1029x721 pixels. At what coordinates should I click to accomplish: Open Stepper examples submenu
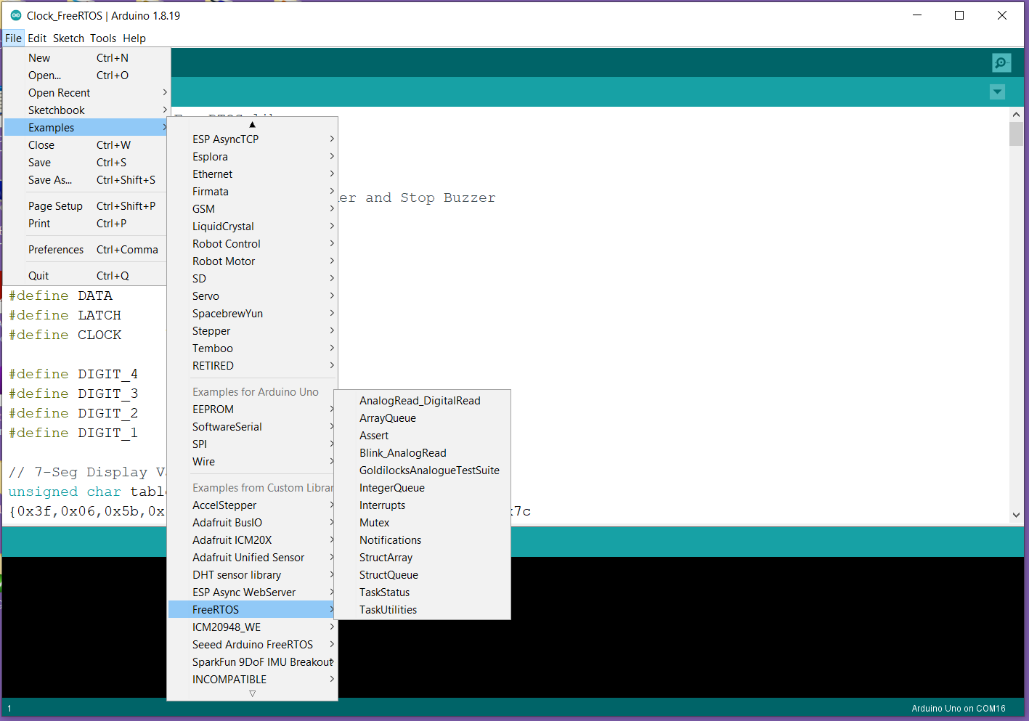253,331
